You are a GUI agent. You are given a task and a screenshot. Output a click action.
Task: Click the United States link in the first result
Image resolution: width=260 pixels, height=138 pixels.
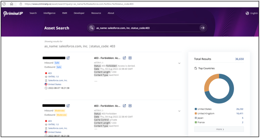(55, 84)
